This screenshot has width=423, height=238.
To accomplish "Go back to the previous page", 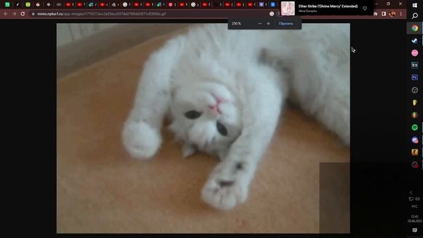I will pyautogui.click(x=6, y=14).
